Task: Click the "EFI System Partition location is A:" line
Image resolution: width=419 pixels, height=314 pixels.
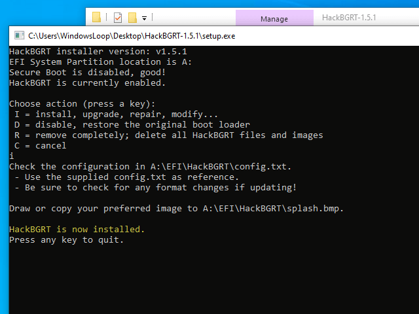Action: coord(100,62)
